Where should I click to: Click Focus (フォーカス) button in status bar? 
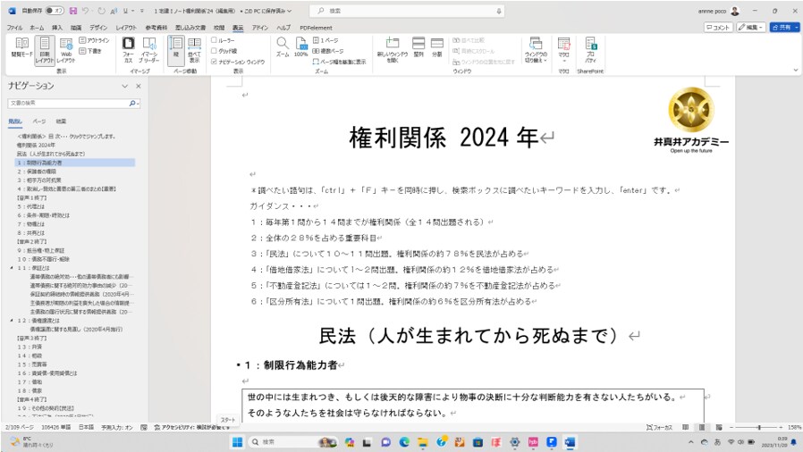[660, 428]
